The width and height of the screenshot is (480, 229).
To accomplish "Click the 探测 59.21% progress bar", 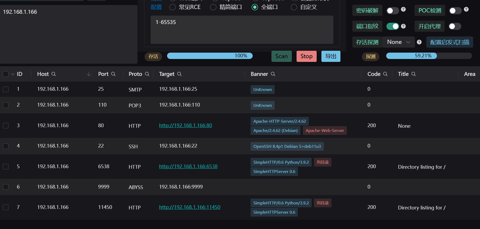I will 429,56.
